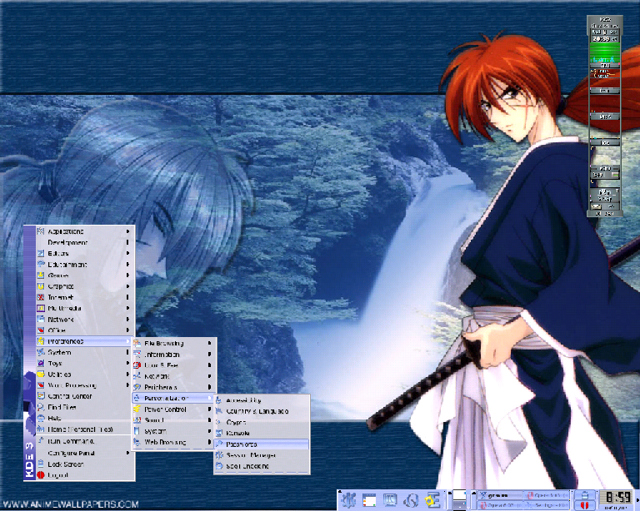Click the red logout button on panel
Viewport: 640px width, 511px height.
[x=584, y=505]
